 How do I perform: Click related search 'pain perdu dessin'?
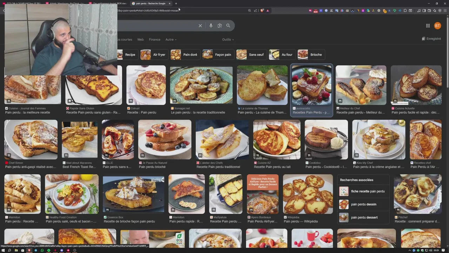coord(363,204)
